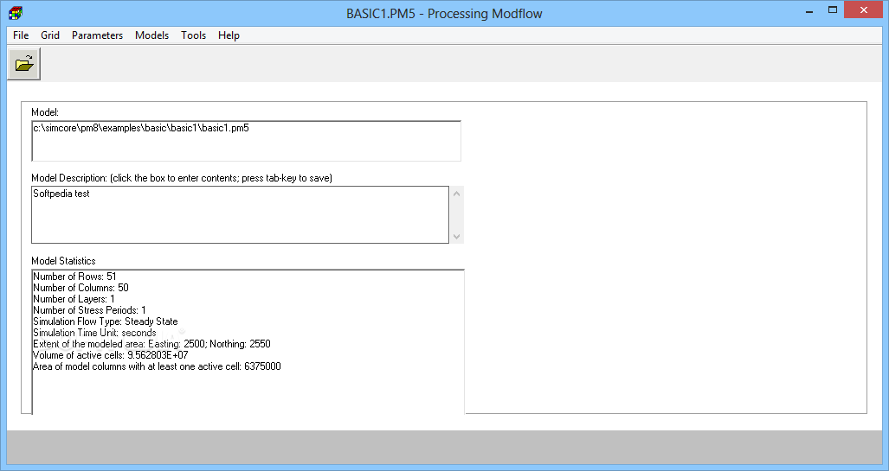Click the 'Extent of the modeled area' line
Viewport: 889px width, 471px height.
coord(152,344)
